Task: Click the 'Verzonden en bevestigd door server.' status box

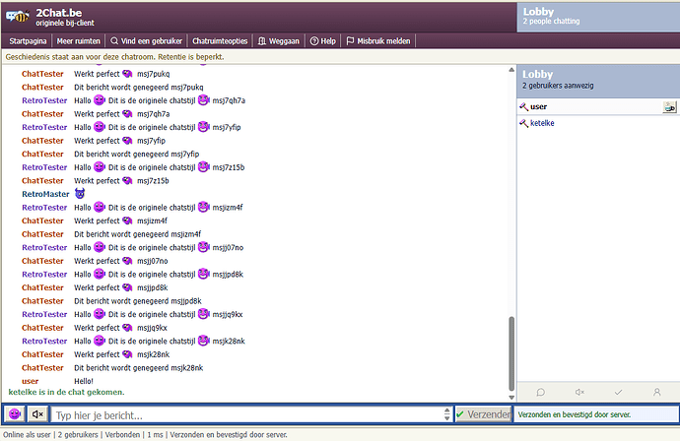Action: (596, 414)
